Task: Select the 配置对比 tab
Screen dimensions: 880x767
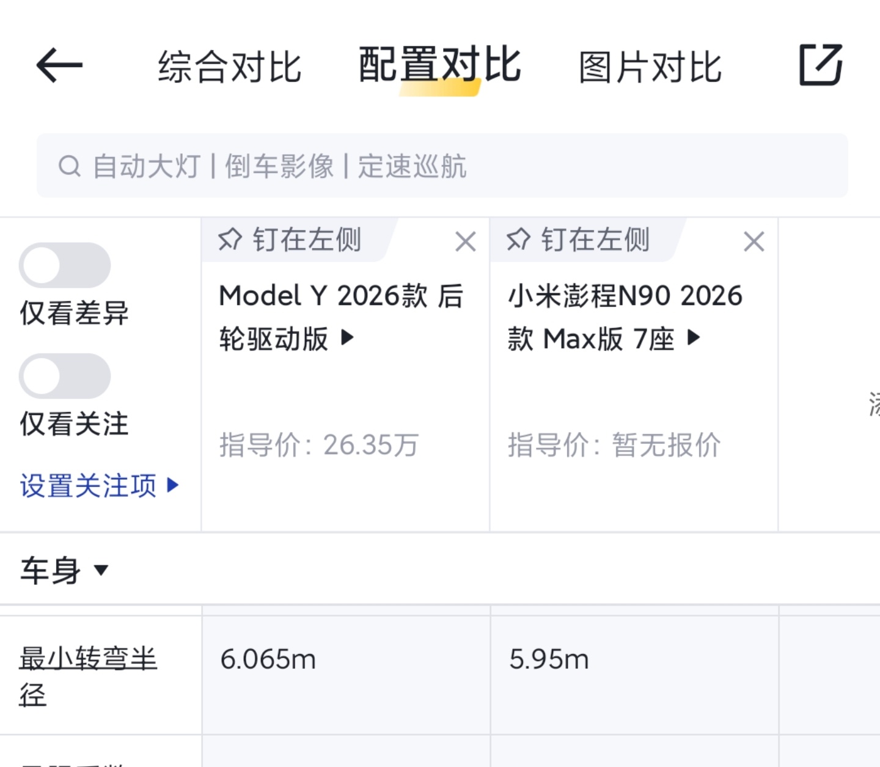Action: [440, 65]
